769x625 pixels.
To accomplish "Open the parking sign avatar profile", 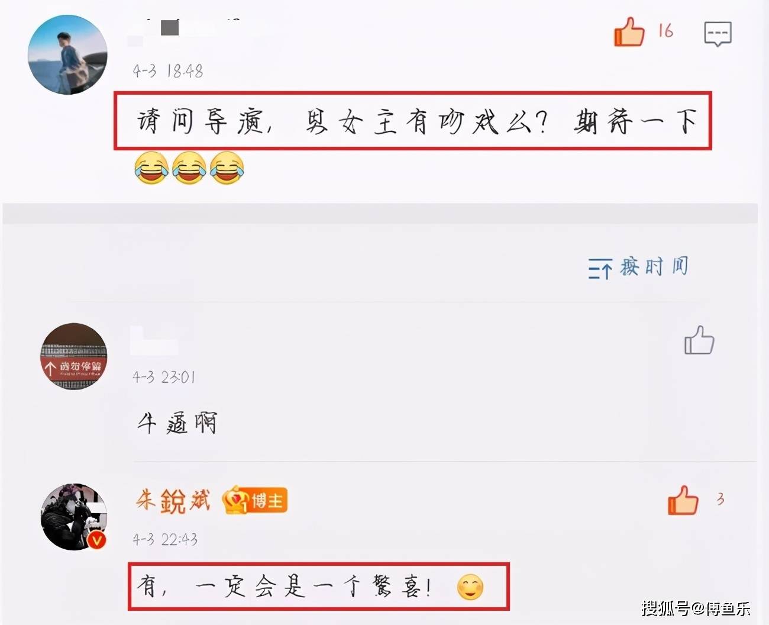I will pos(74,356).
